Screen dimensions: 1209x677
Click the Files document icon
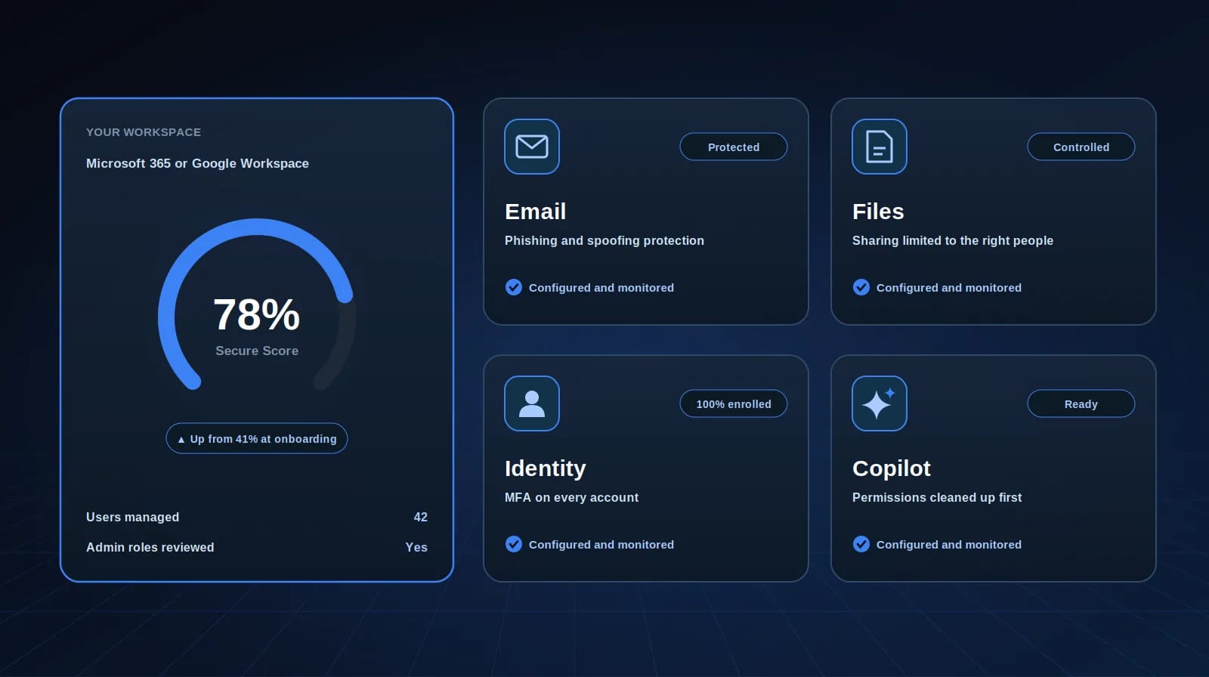[880, 147]
